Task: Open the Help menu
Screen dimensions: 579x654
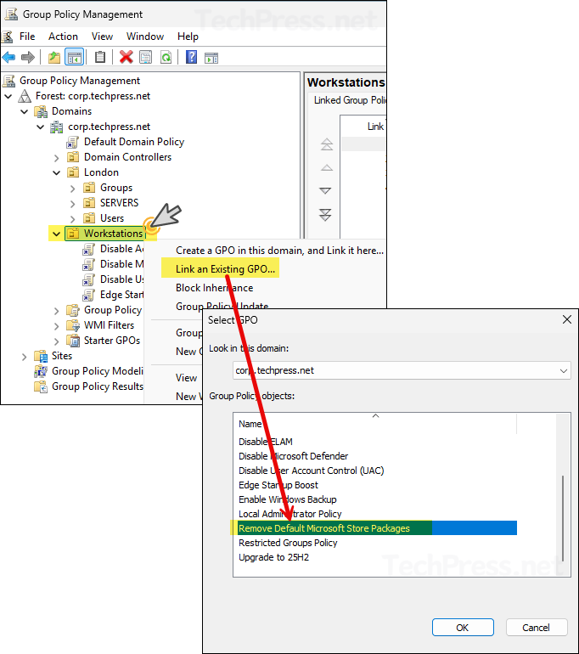Action: coord(188,37)
